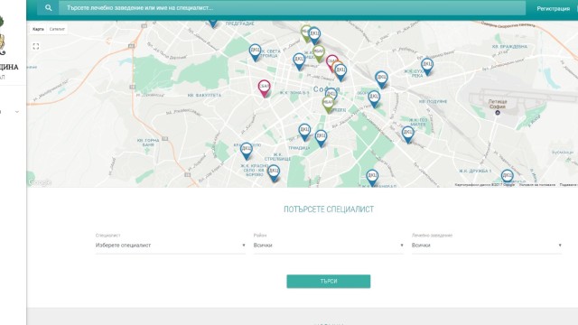Switch map to Карта view
578x325 pixels.
click(38, 29)
